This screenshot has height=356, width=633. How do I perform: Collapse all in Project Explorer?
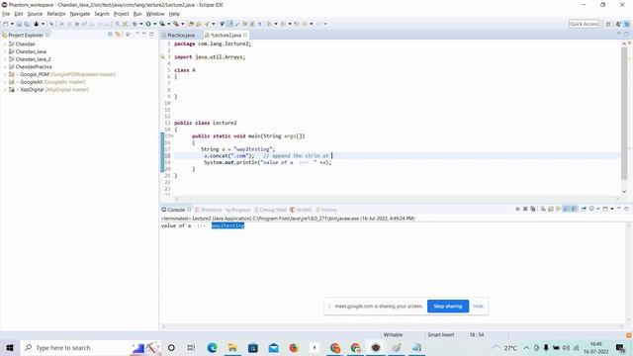coord(110,35)
